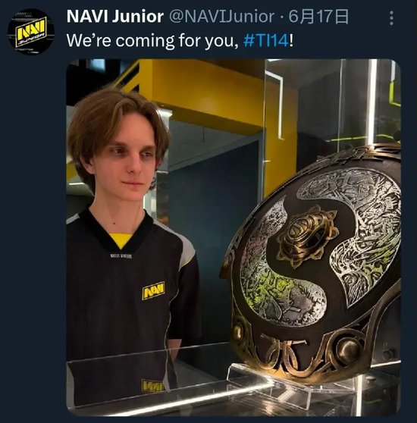Click the round gold knob on the shield's lower rim
417x423 pixels.
point(350,350)
